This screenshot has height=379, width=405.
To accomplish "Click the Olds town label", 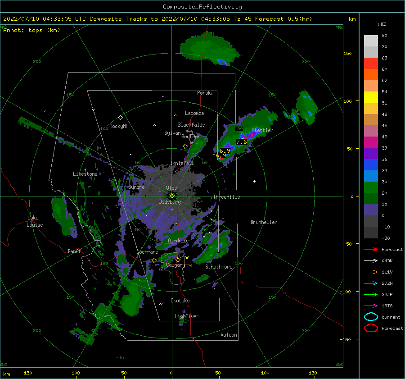I will (x=171, y=188).
